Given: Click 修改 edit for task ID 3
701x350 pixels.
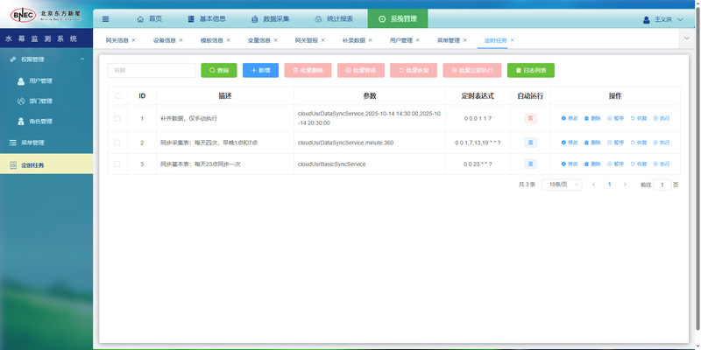Looking at the screenshot, I should pyautogui.click(x=570, y=164).
